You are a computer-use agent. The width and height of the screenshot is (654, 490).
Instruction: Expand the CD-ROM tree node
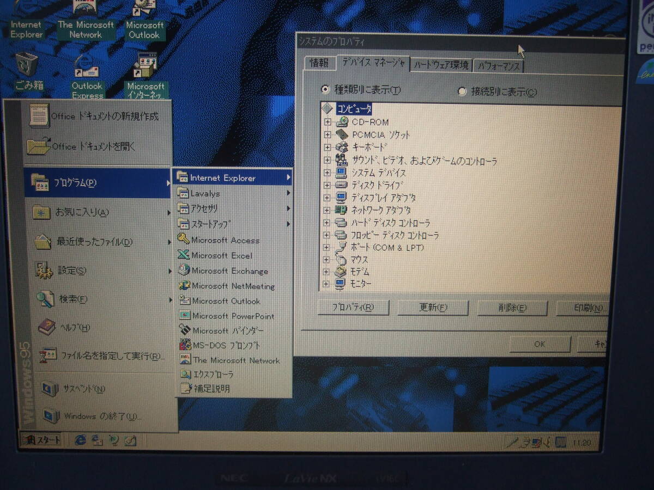(x=327, y=122)
